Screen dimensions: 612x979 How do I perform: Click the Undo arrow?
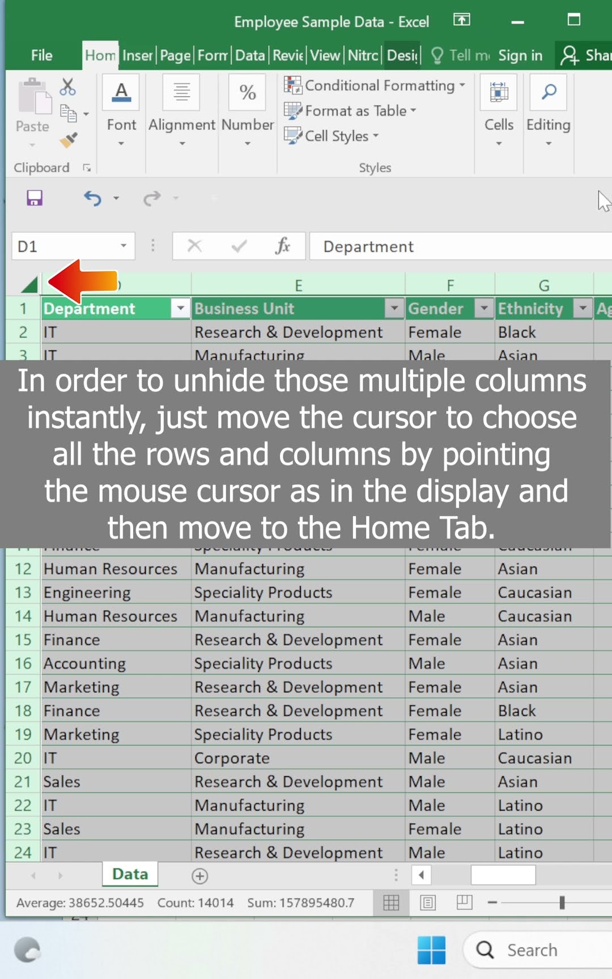click(93, 198)
